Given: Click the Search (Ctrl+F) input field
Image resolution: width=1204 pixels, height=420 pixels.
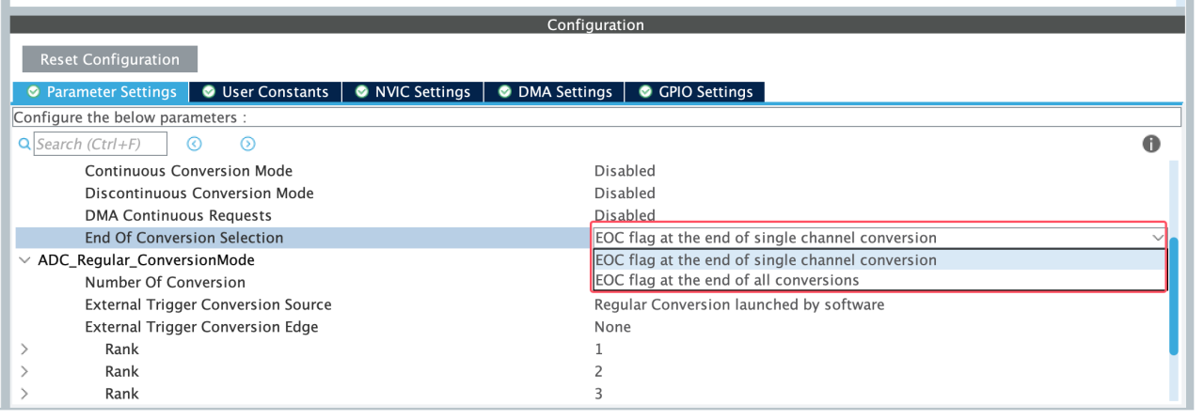Looking at the screenshot, I should 100,144.
